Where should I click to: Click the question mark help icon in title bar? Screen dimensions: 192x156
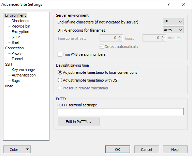168,4
